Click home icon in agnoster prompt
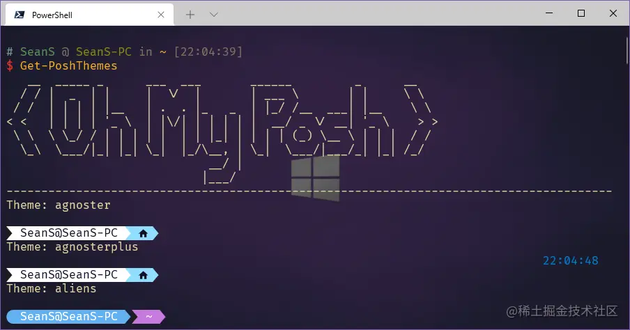 (x=143, y=233)
